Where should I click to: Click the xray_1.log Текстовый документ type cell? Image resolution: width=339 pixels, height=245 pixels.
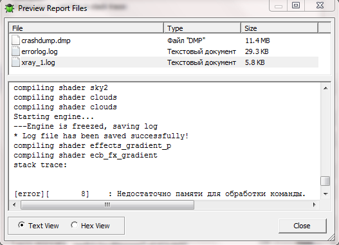pos(201,62)
